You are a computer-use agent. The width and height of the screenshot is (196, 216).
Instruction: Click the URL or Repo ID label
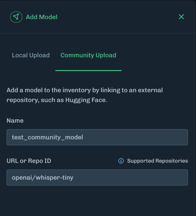pos(29,161)
